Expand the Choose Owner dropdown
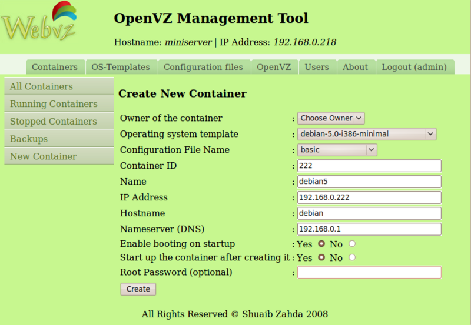Viewport: 471px width, 325px height. [x=331, y=118]
